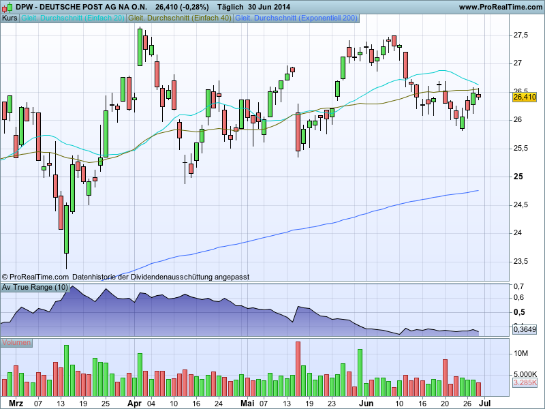Click the DPW - DEUTSCHE POST AG NA O.N. title
Viewport: 545px width, 409px height.
pos(81,7)
